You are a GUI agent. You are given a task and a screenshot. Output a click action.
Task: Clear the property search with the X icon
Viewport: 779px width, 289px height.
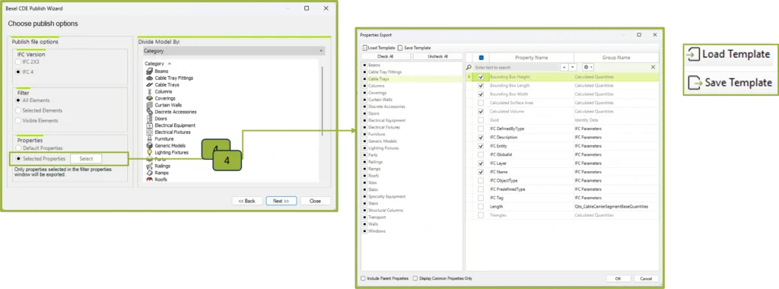(x=653, y=67)
